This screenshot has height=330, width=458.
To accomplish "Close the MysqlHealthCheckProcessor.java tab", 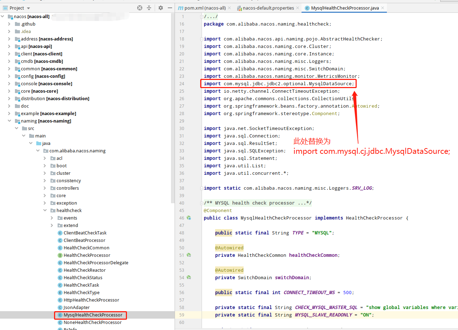I will coord(383,7).
